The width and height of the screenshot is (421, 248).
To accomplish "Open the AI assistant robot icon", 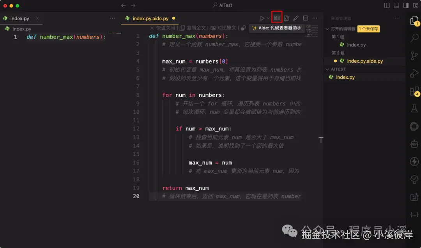I will point(414,143).
